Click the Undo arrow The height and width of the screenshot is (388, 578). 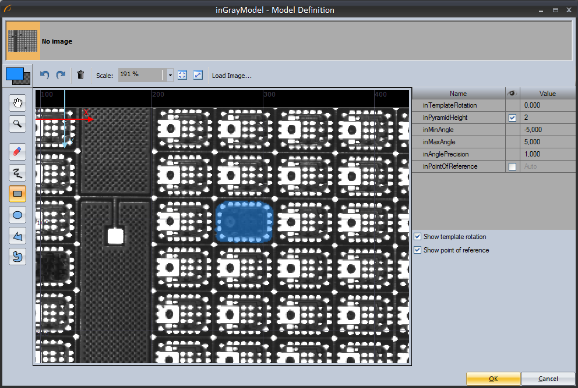(x=45, y=75)
